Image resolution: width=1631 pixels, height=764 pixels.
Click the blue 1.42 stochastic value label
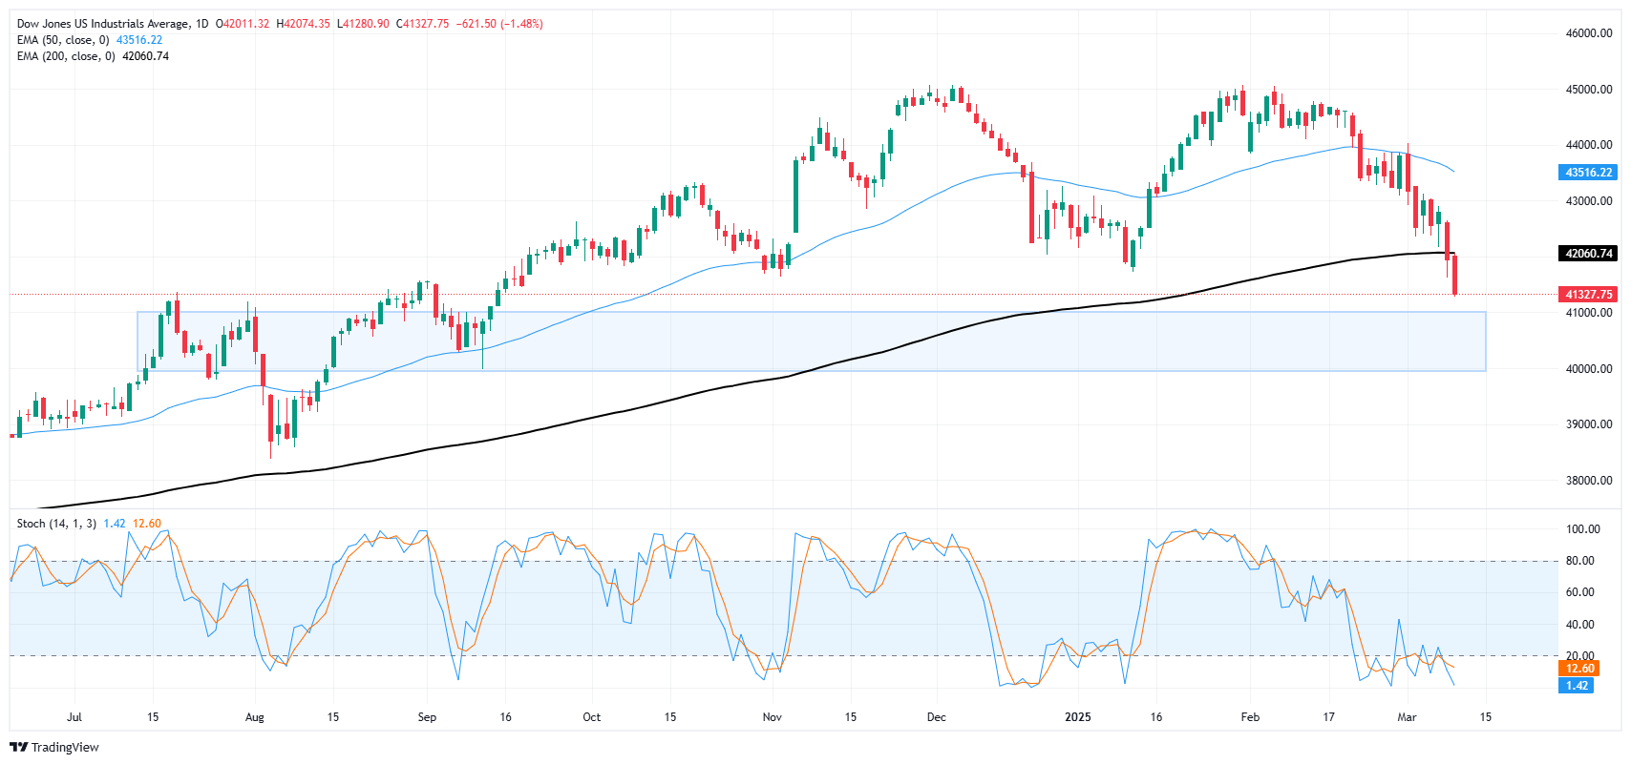[1578, 686]
